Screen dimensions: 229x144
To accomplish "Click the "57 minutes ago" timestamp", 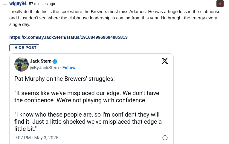I will (x=42, y=4).
